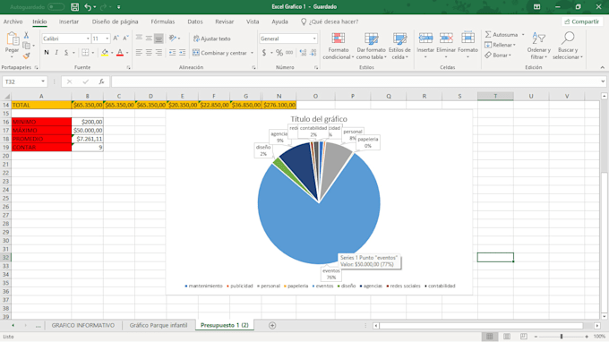Click the Save icon in title bar
Image resolution: width=609 pixels, height=342 pixels.
74,7
